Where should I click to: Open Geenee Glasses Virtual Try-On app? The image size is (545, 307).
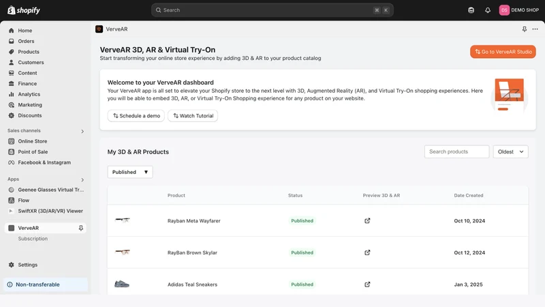50,190
